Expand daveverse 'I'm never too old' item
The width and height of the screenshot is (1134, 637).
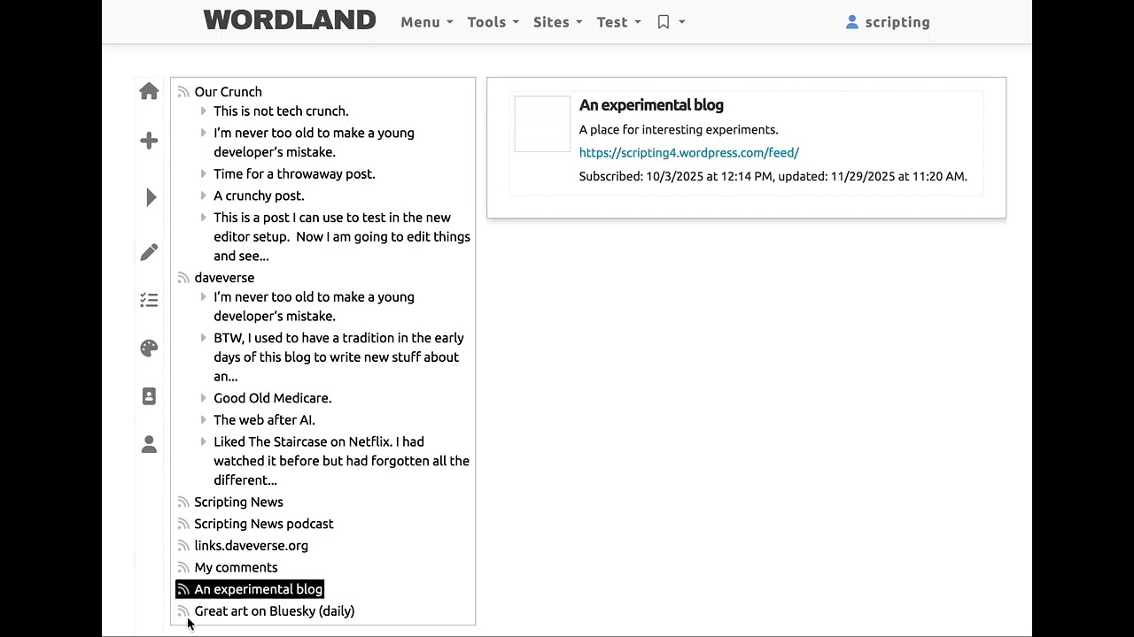click(204, 297)
